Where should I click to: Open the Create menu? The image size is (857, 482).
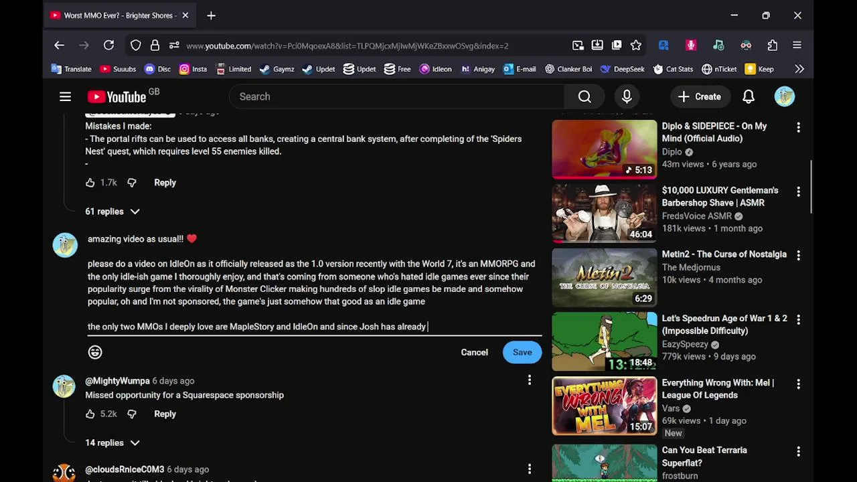tap(699, 96)
